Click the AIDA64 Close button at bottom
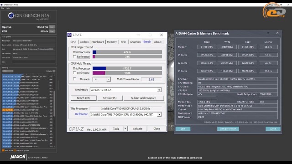The height and width of the screenshot is (164, 292). coord(273,128)
